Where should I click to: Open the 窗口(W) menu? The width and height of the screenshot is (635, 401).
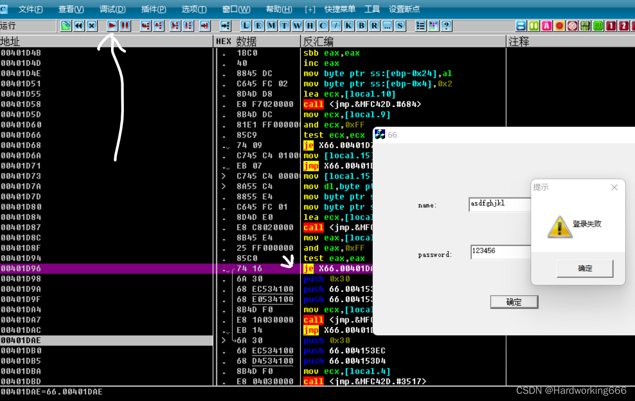coord(236,9)
